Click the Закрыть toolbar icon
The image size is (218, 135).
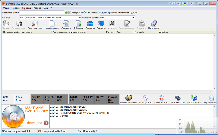(x=101, y=24)
